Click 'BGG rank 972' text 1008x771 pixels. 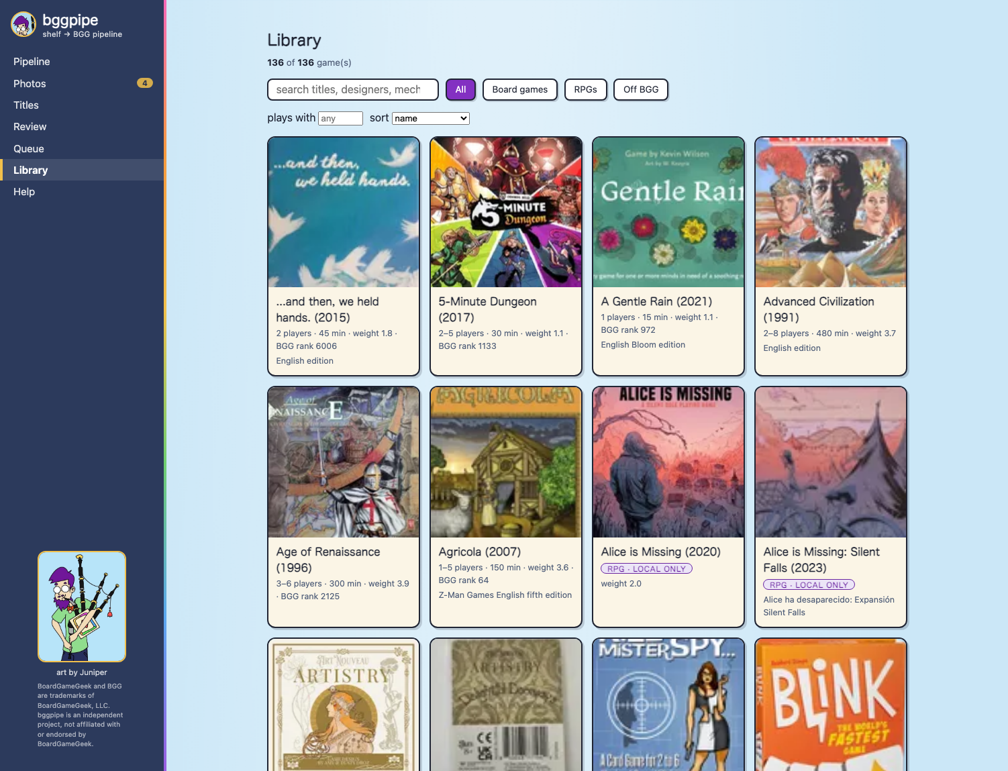pos(628,330)
